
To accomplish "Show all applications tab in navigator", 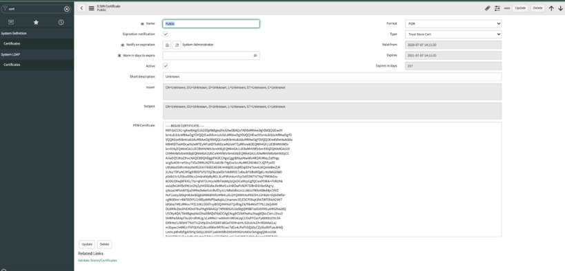I will coord(11,22).
